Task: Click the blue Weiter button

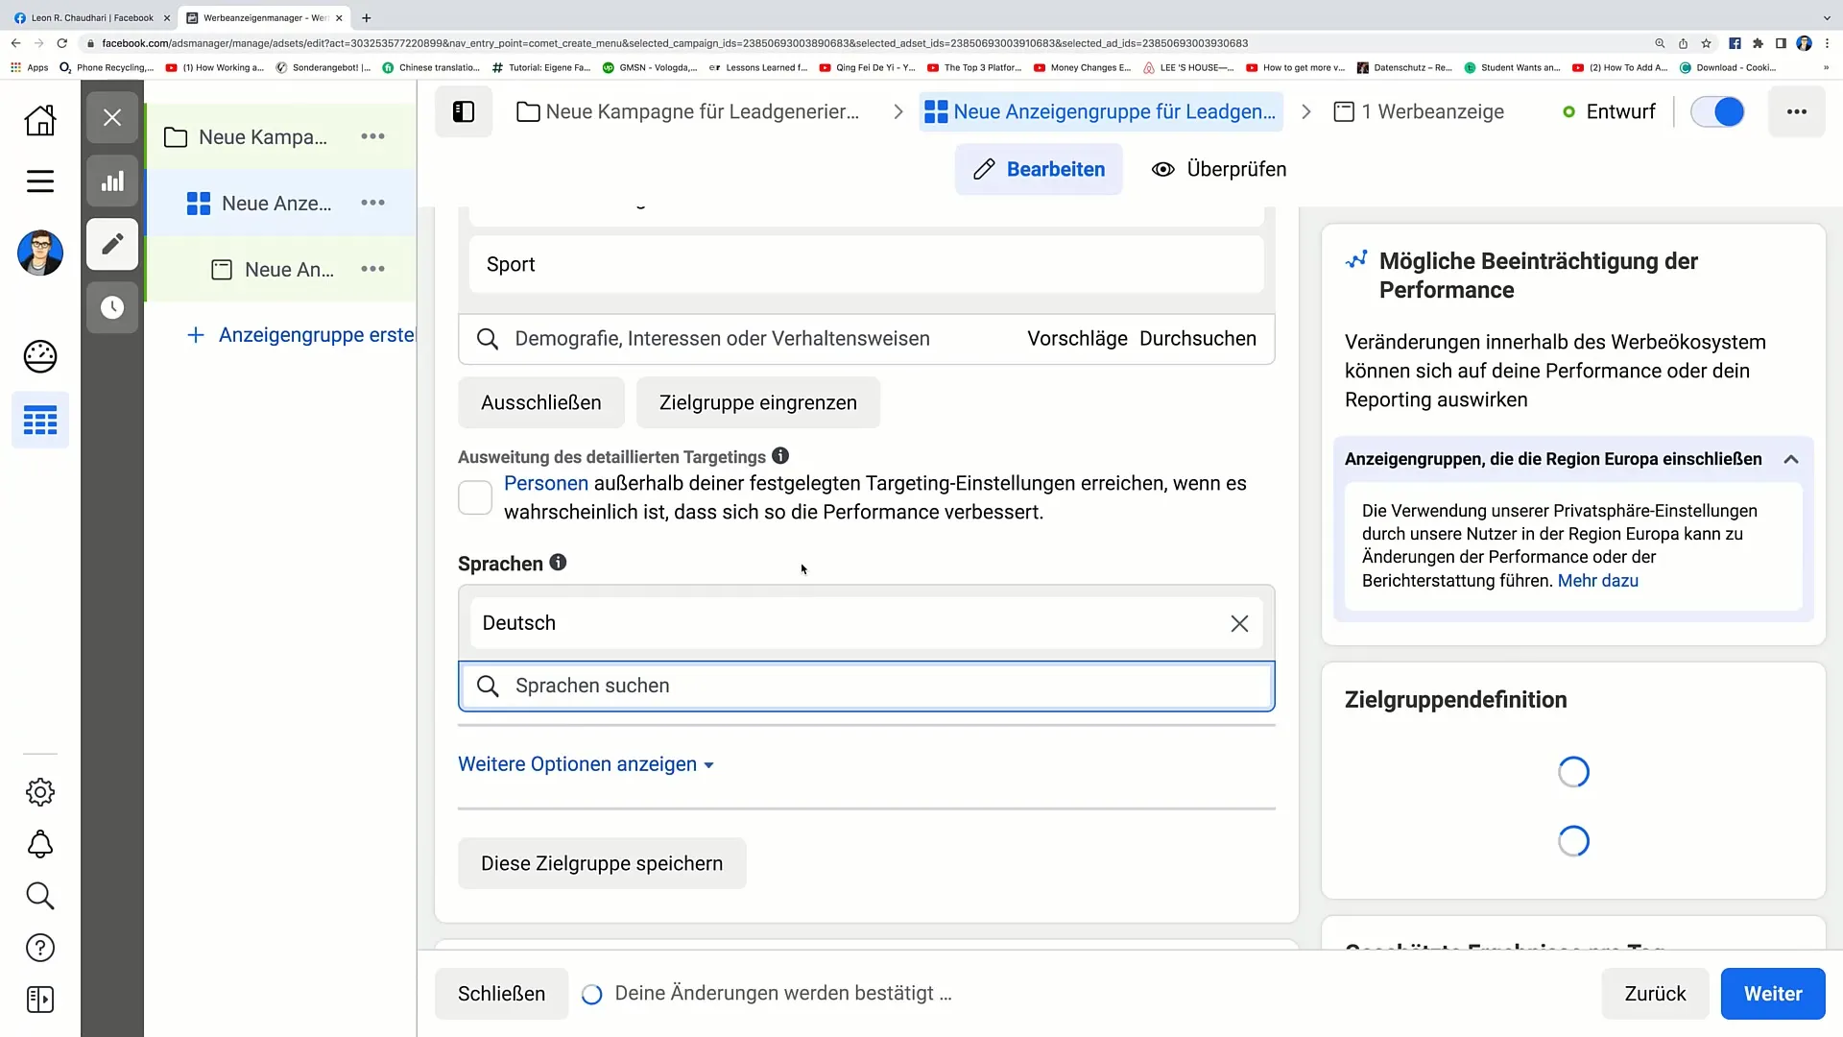Action: coord(1773,994)
